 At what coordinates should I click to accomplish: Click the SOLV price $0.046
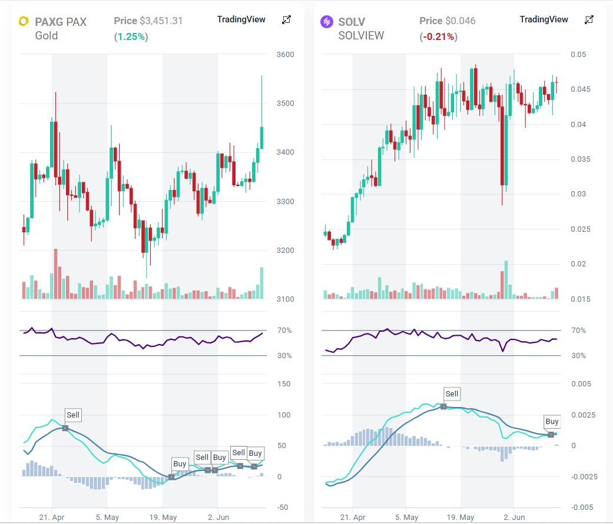tap(460, 21)
